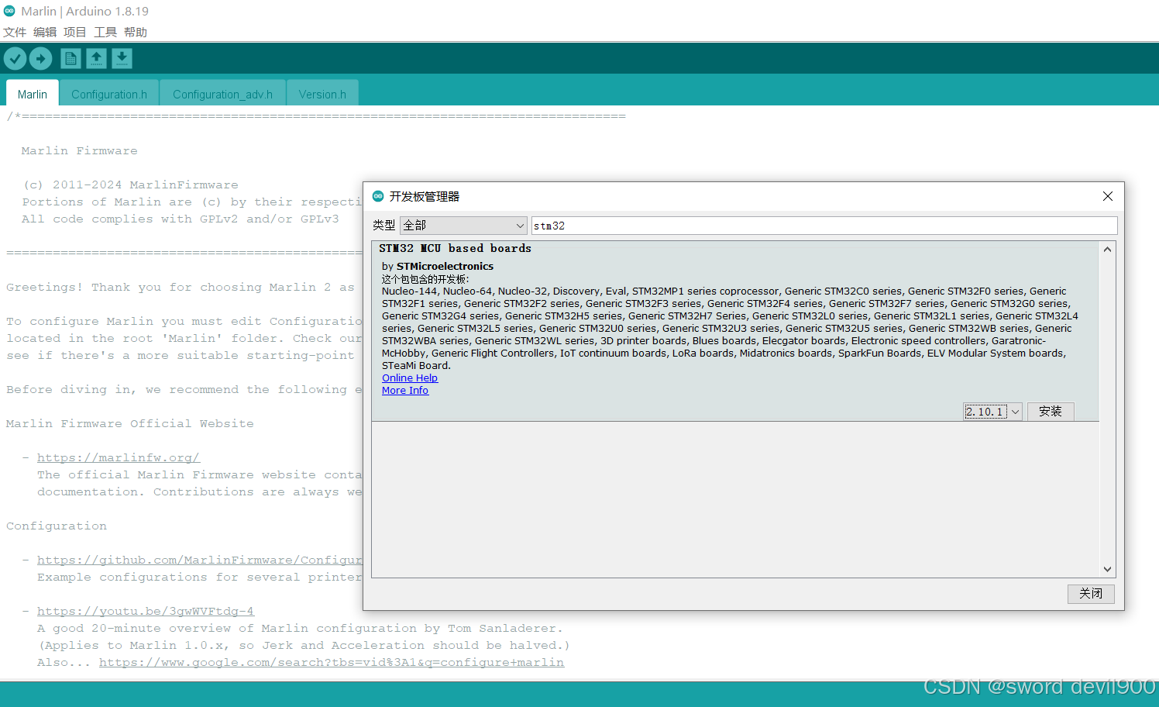The width and height of the screenshot is (1159, 707).
Task: Click the 'Configuration' heading line in editor
Action: point(57,526)
